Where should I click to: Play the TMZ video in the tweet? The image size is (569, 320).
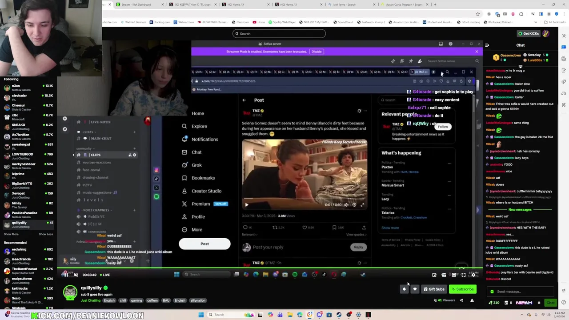tap(247, 205)
